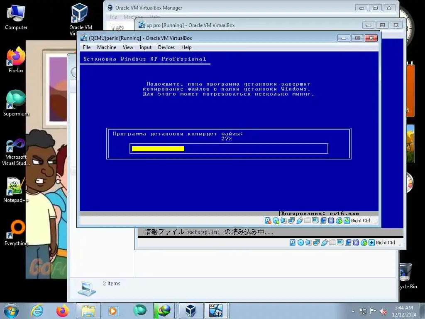Click keyboard capture indicator in QEMU VM status bar
Image resolution: width=425 pixels, height=319 pixels.
click(347, 221)
